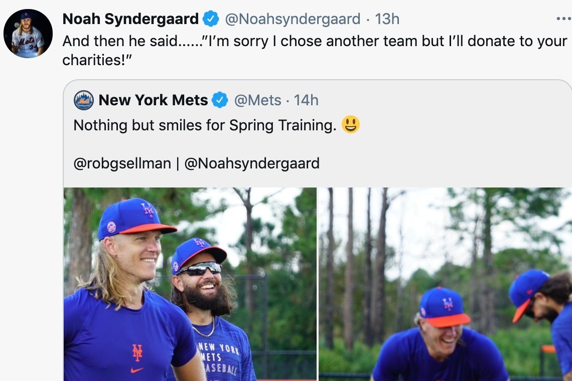Open Noah Syndergaard's profile avatar
Viewport: 572px width, 381px height.
click(x=28, y=34)
